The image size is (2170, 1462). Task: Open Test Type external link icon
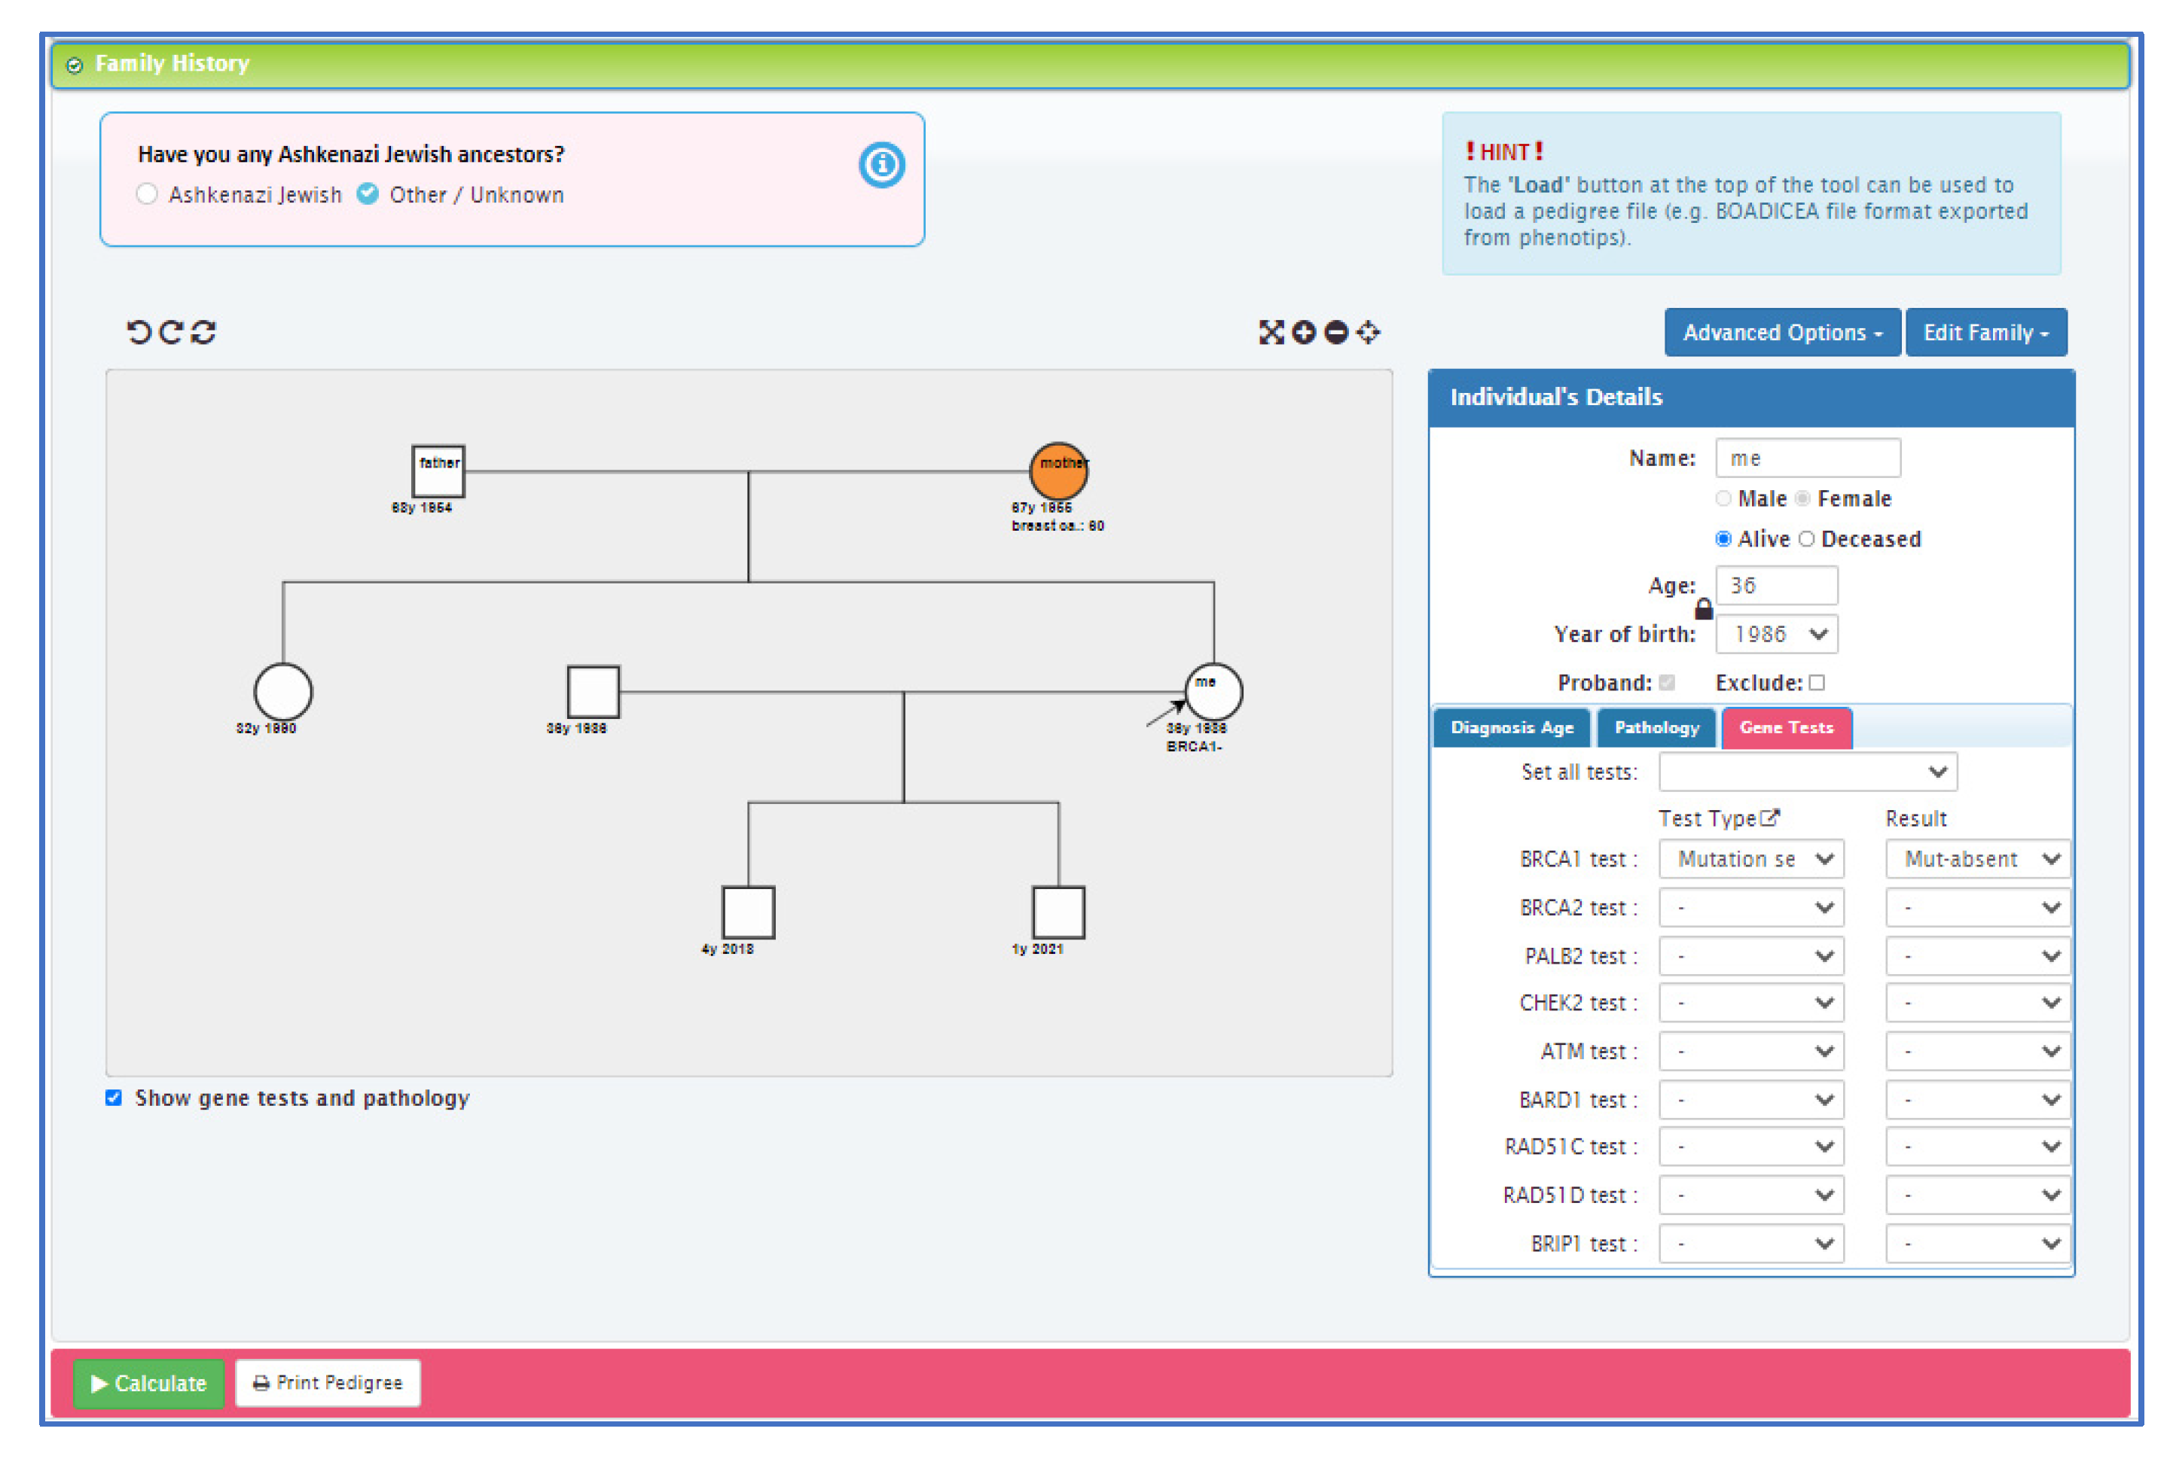[x=1769, y=818]
